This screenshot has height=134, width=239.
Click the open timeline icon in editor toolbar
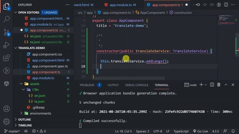(219, 5)
